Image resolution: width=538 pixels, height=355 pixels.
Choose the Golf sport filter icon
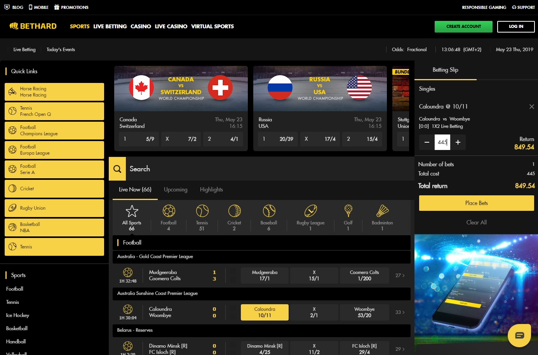pyautogui.click(x=348, y=211)
